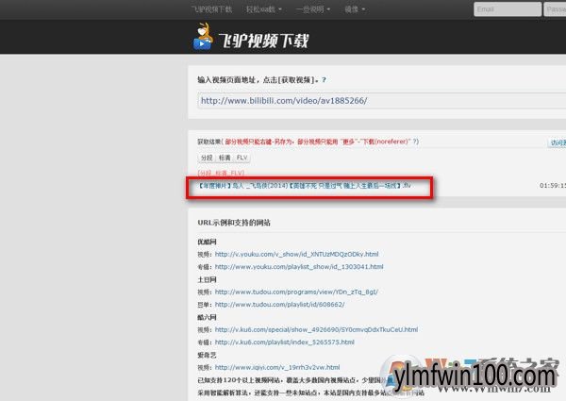The image size is (566, 401).
Task: Click the 优酷网 section heading
Action: pyautogui.click(x=207, y=242)
